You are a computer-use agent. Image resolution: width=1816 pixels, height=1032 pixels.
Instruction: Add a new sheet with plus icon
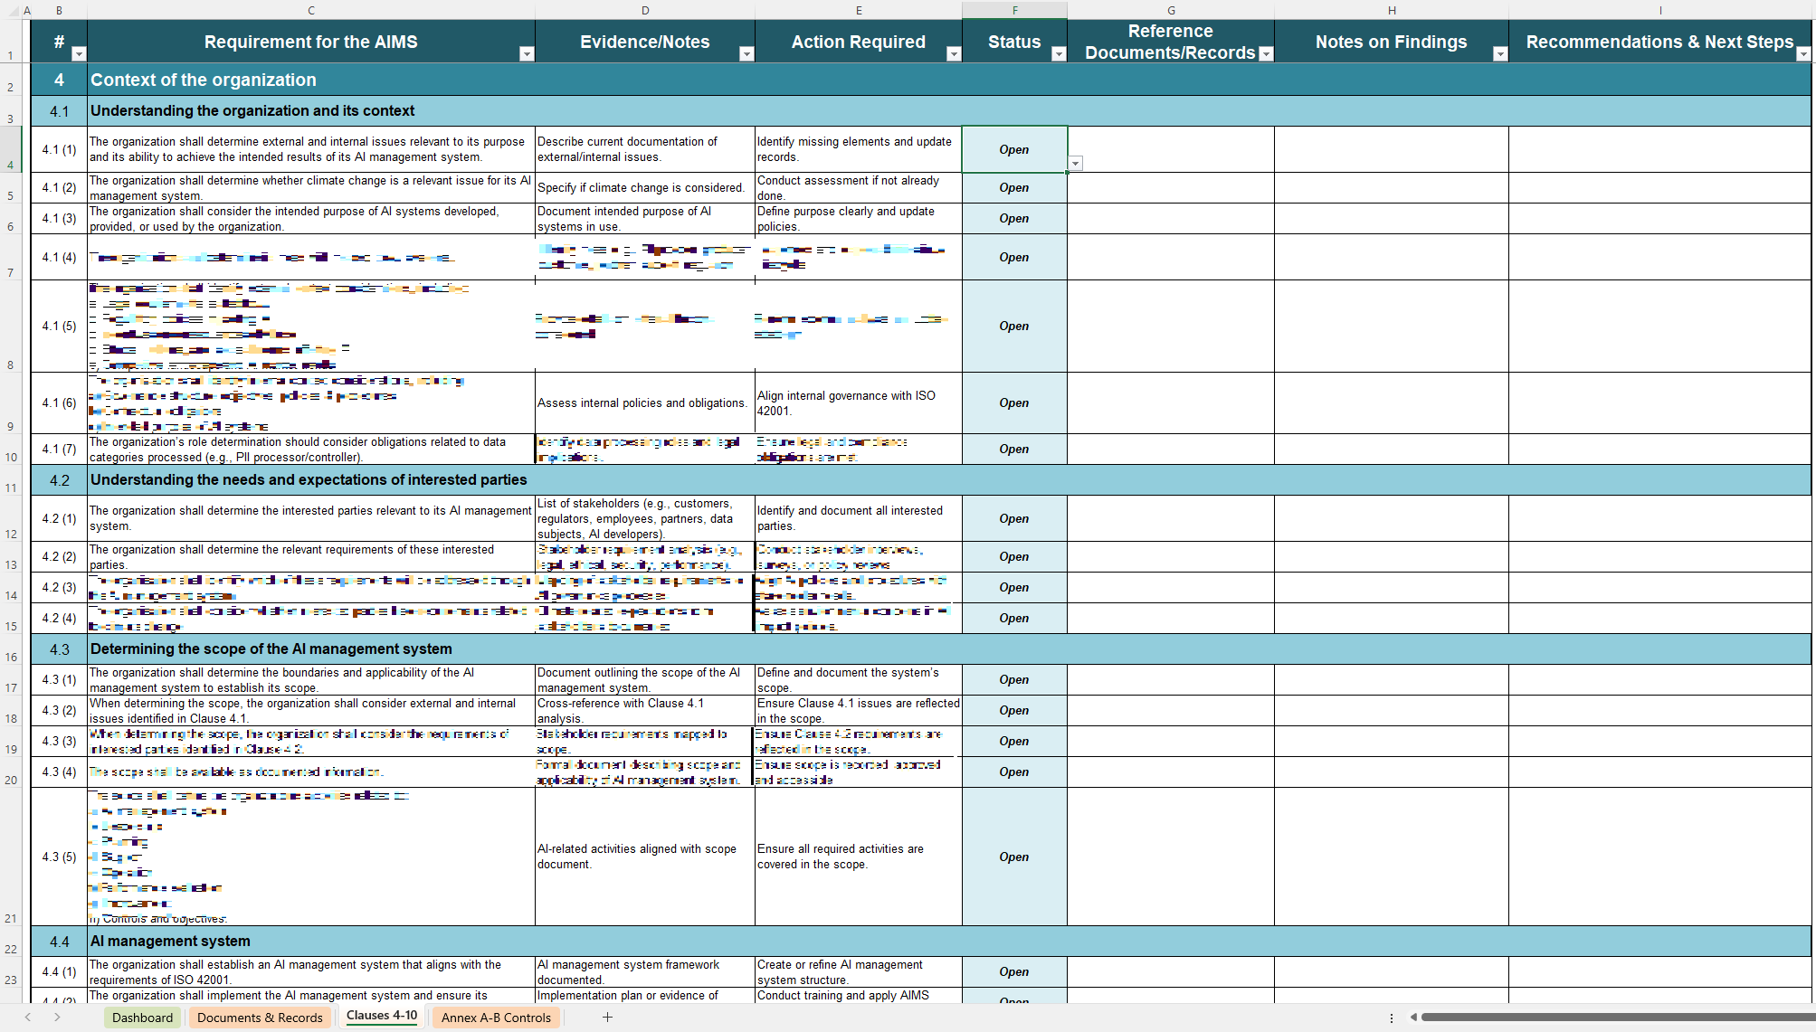click(x=607, y=1018)
